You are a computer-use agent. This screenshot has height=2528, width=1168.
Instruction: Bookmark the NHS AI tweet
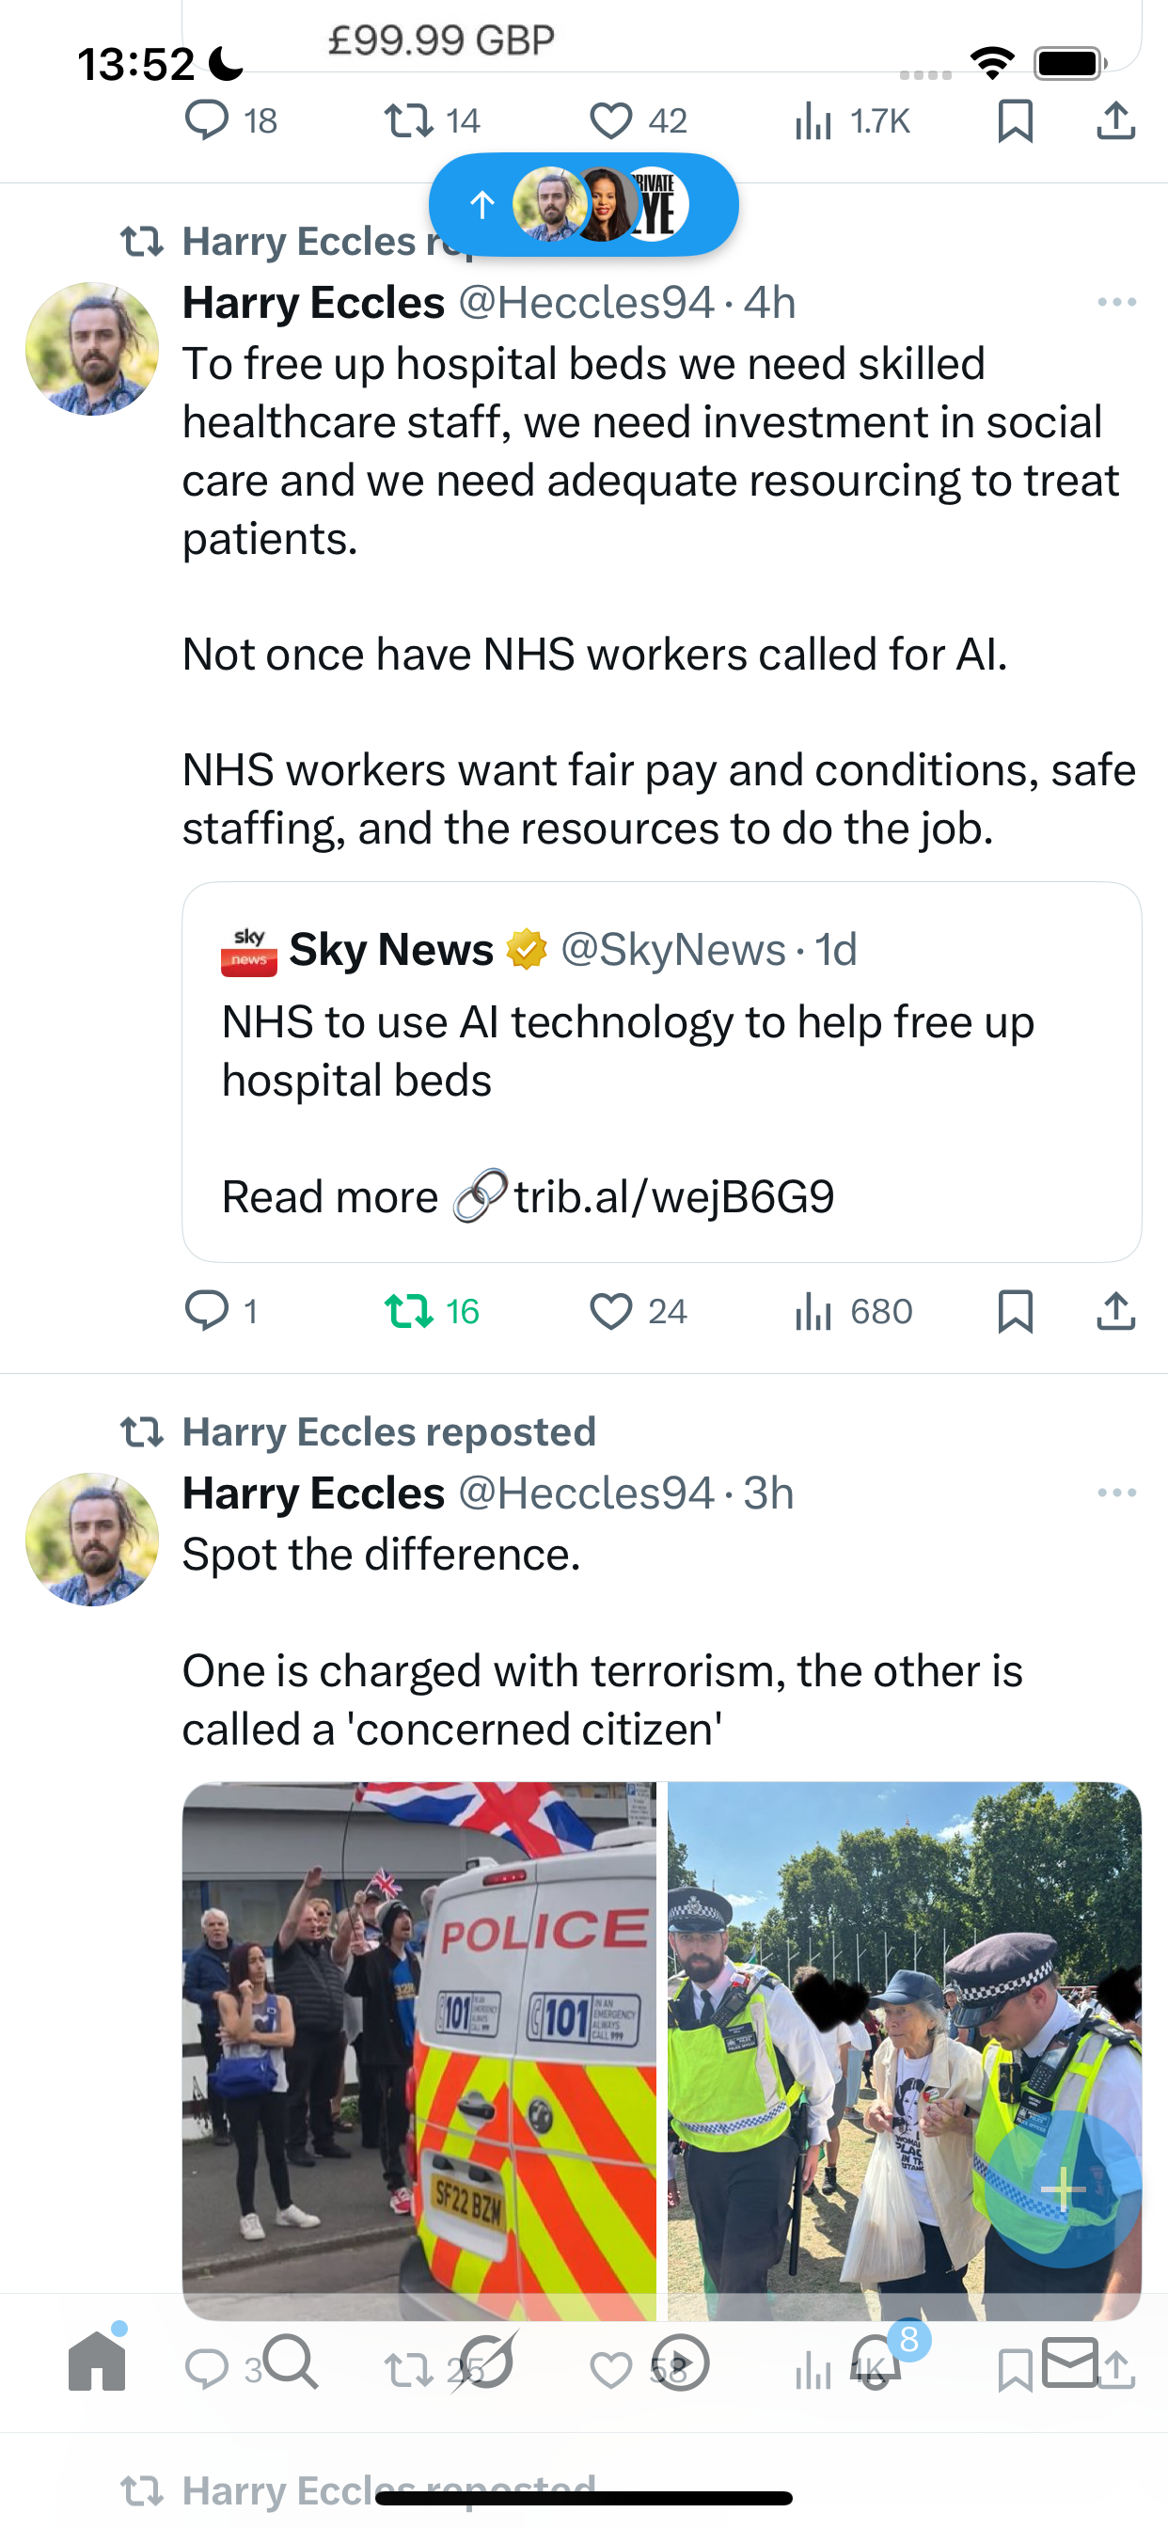[1014, 1310]
